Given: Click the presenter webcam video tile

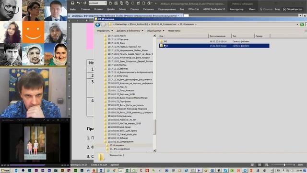Looking at the screenshot, I should 33,93.
